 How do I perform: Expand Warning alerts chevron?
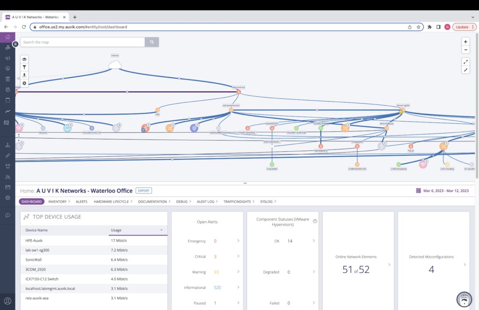click(x=238, y=272)
